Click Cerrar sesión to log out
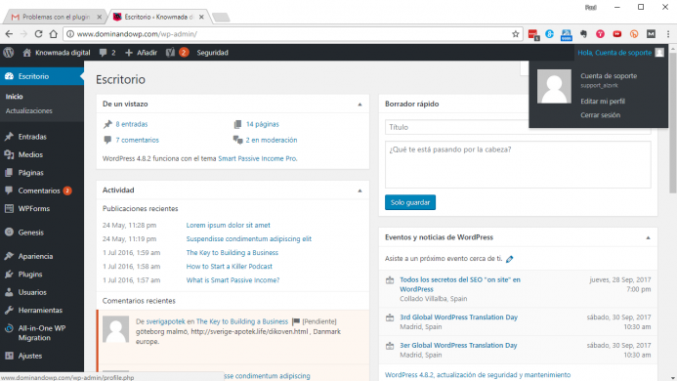 600,115
